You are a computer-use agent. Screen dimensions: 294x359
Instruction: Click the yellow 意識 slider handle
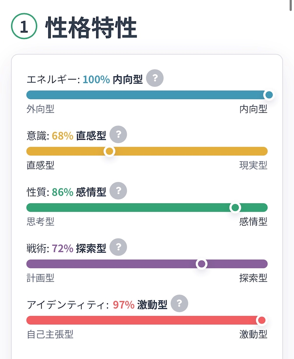(x=109, y=151)
